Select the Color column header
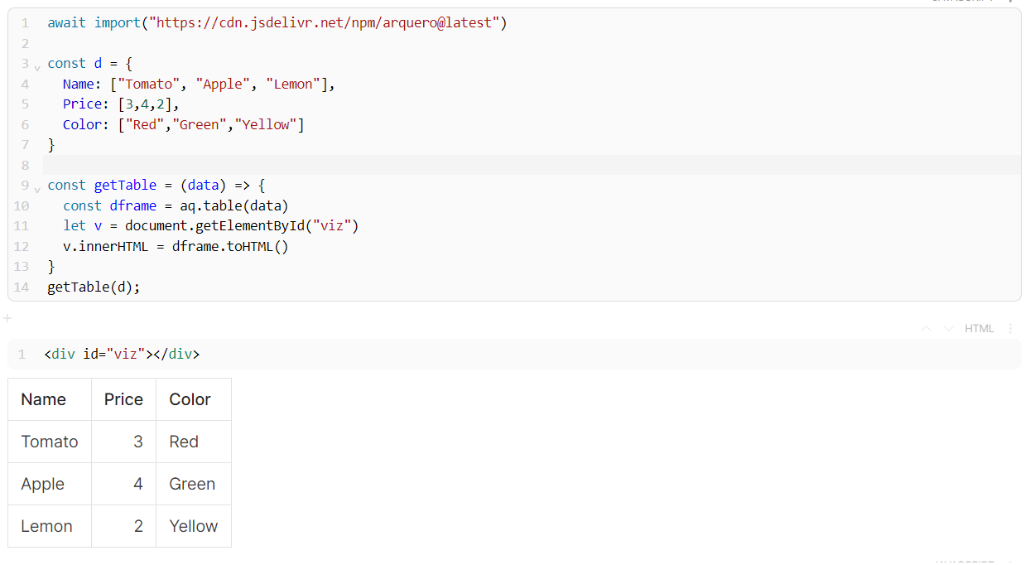This screenshot has width=1035, height=565. (x=190, y=399)
